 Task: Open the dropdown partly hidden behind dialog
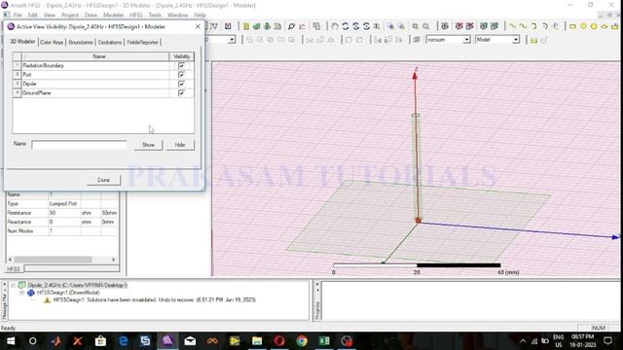232,40
